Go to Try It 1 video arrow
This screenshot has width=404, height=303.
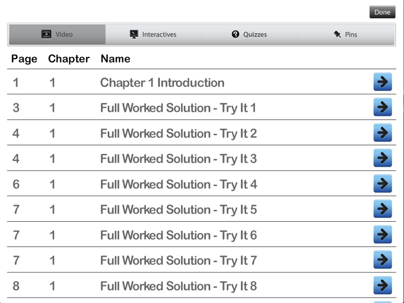coord(382,107)
